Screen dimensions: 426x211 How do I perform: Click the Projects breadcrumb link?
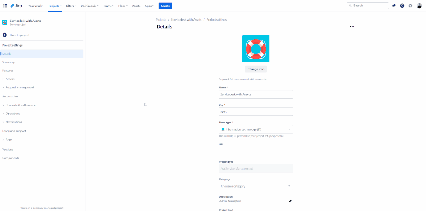click(161, 20)
